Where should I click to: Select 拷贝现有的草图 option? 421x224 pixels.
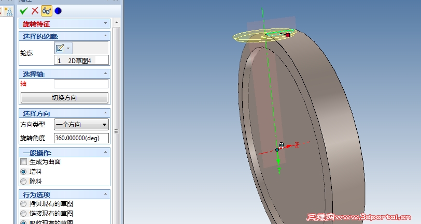(24, 204)
